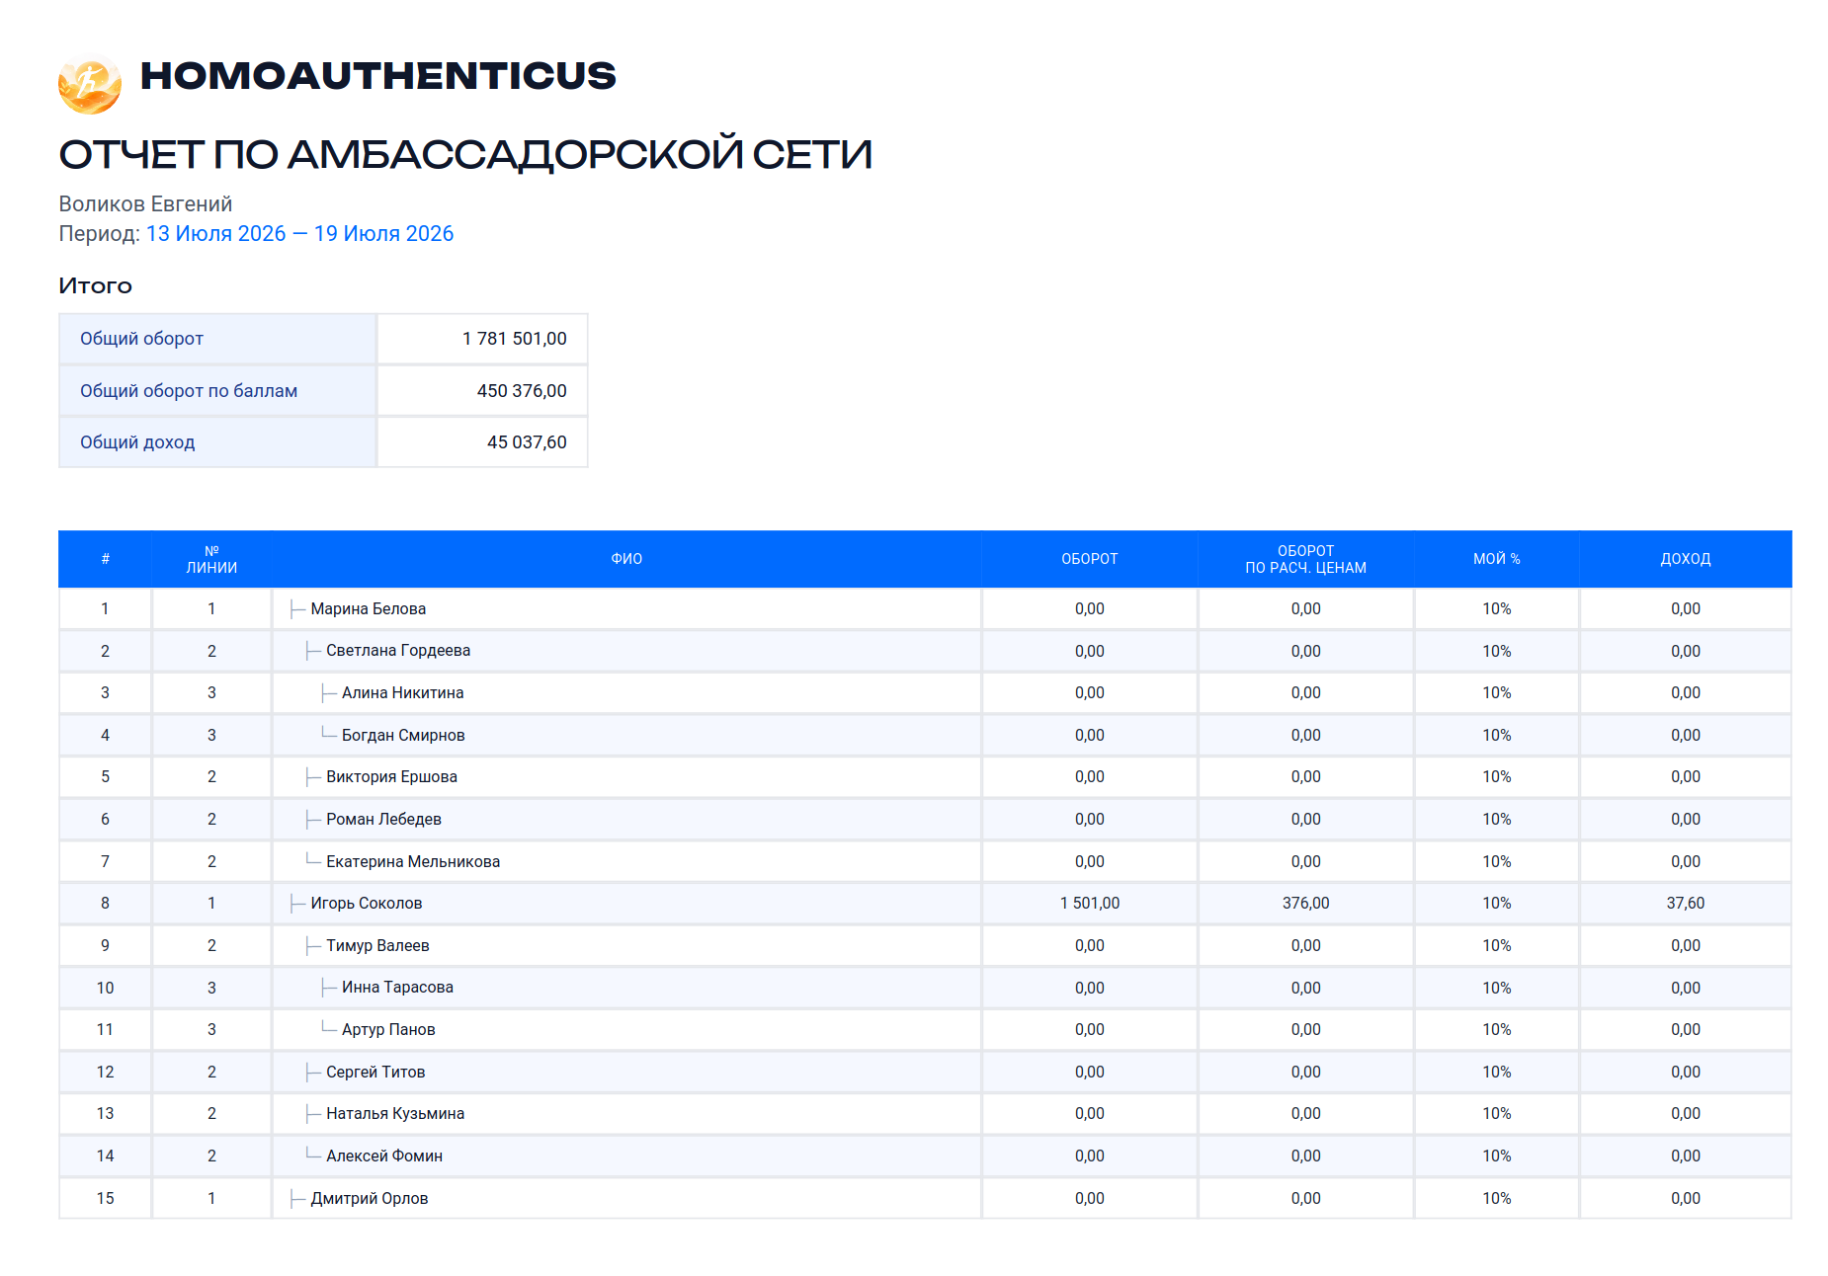Select Светлана Гордеева in the tree
The width and height of the screenshot is (1828, 1276).
click(398, 651)
